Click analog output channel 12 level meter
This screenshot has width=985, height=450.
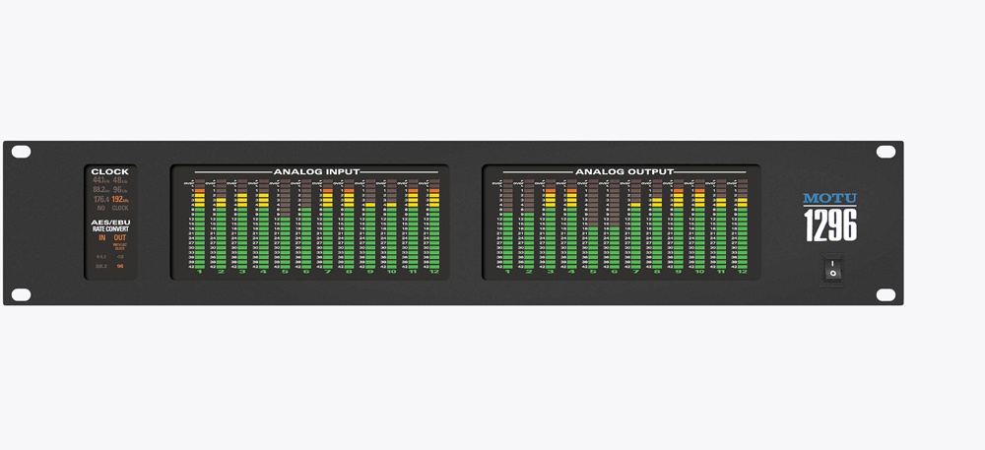point(743,225)
